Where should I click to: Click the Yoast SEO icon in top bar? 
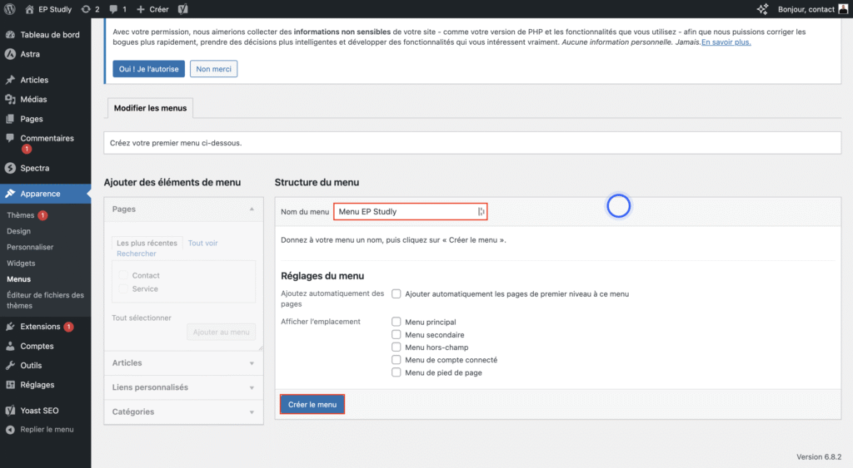(x=182, y=9)
